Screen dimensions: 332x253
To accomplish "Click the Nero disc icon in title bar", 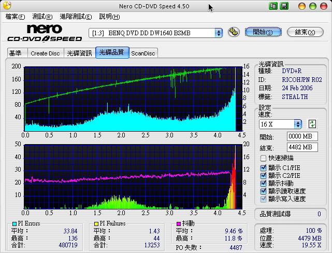I will (x=7, y=6).
